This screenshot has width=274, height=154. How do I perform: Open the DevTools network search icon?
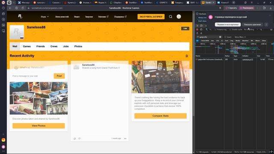210,30
